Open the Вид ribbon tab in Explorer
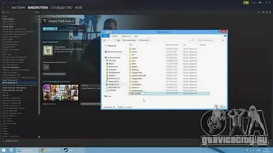The image size is (273, 153). [x=136, y=36]
